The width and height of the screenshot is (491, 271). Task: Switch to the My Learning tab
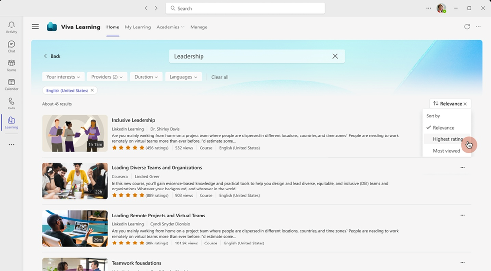138,27
